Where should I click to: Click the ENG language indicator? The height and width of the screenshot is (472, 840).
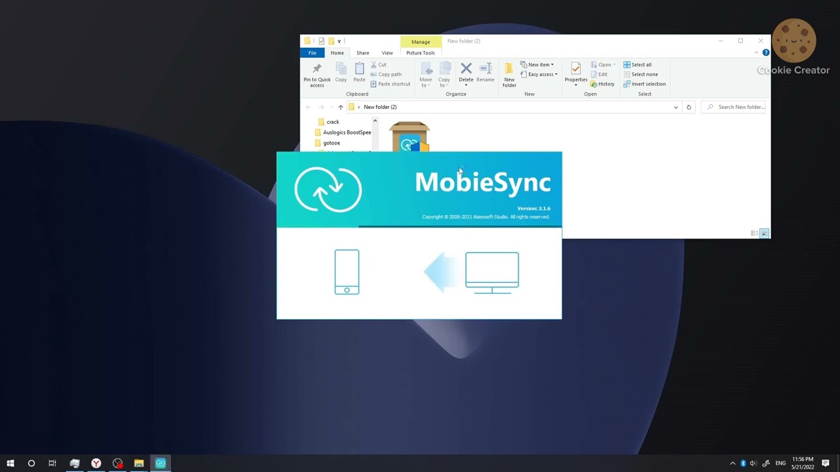[780, 463]
